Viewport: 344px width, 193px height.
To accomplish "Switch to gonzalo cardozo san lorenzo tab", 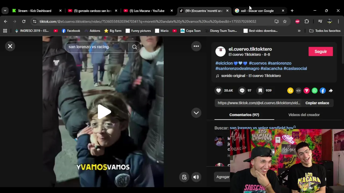I will coord(93,11).
